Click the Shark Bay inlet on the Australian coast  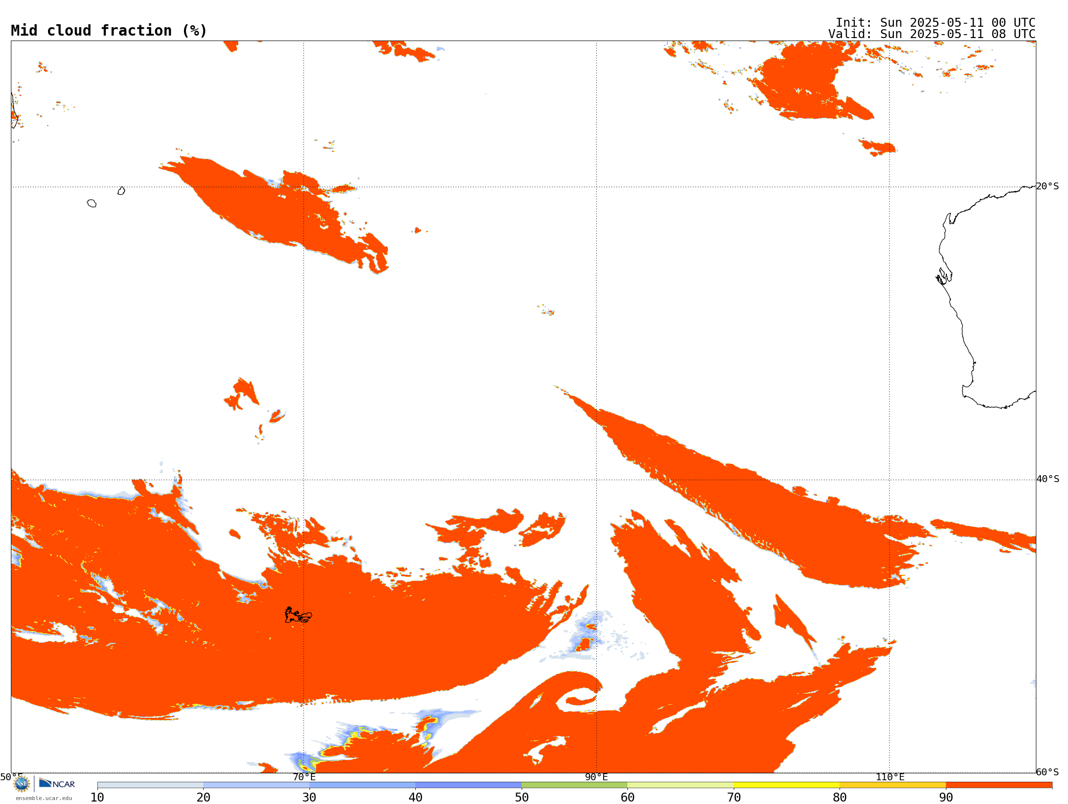coord(944,276)
